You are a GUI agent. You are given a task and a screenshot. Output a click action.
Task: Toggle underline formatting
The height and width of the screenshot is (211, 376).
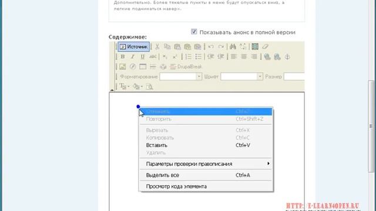tap(143, 57)
